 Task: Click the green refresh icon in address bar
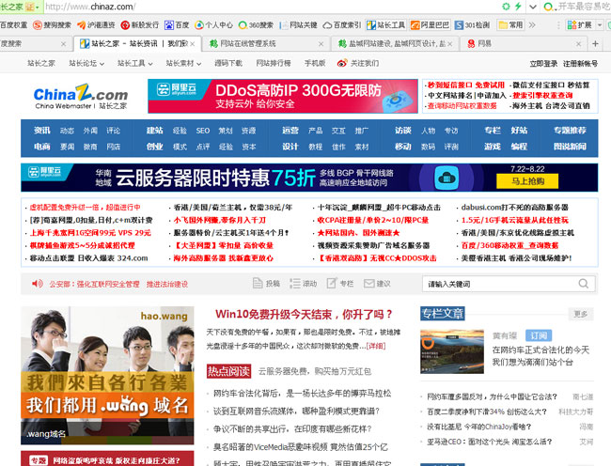(x=506, y=7)
